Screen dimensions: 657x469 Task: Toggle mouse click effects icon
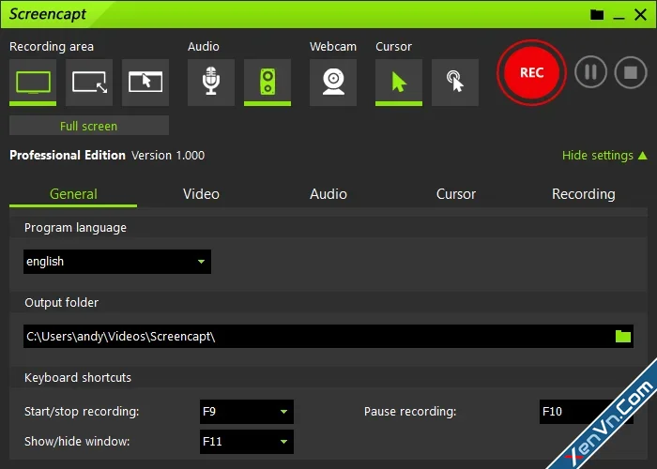click(455, 83)
